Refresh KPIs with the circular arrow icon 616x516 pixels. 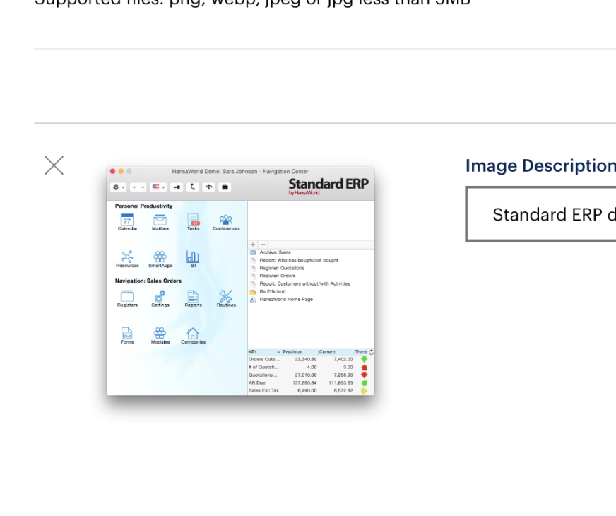pyautogui.click(x=371, y=351)
